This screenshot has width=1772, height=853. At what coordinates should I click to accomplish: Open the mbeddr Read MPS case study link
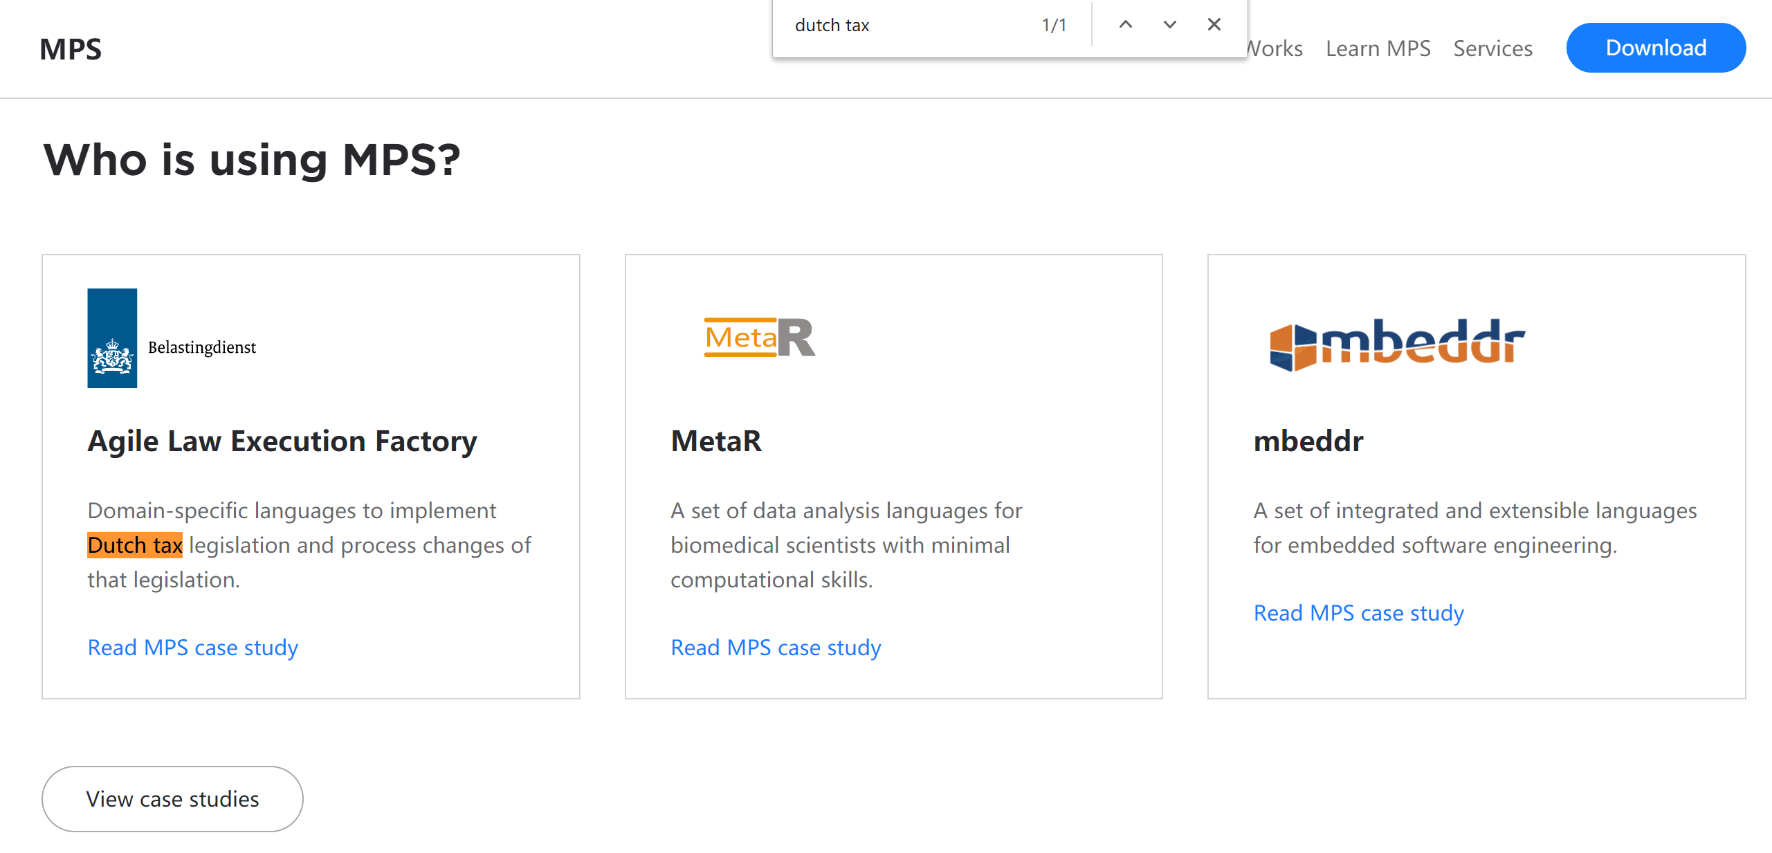pos(1358,613)
